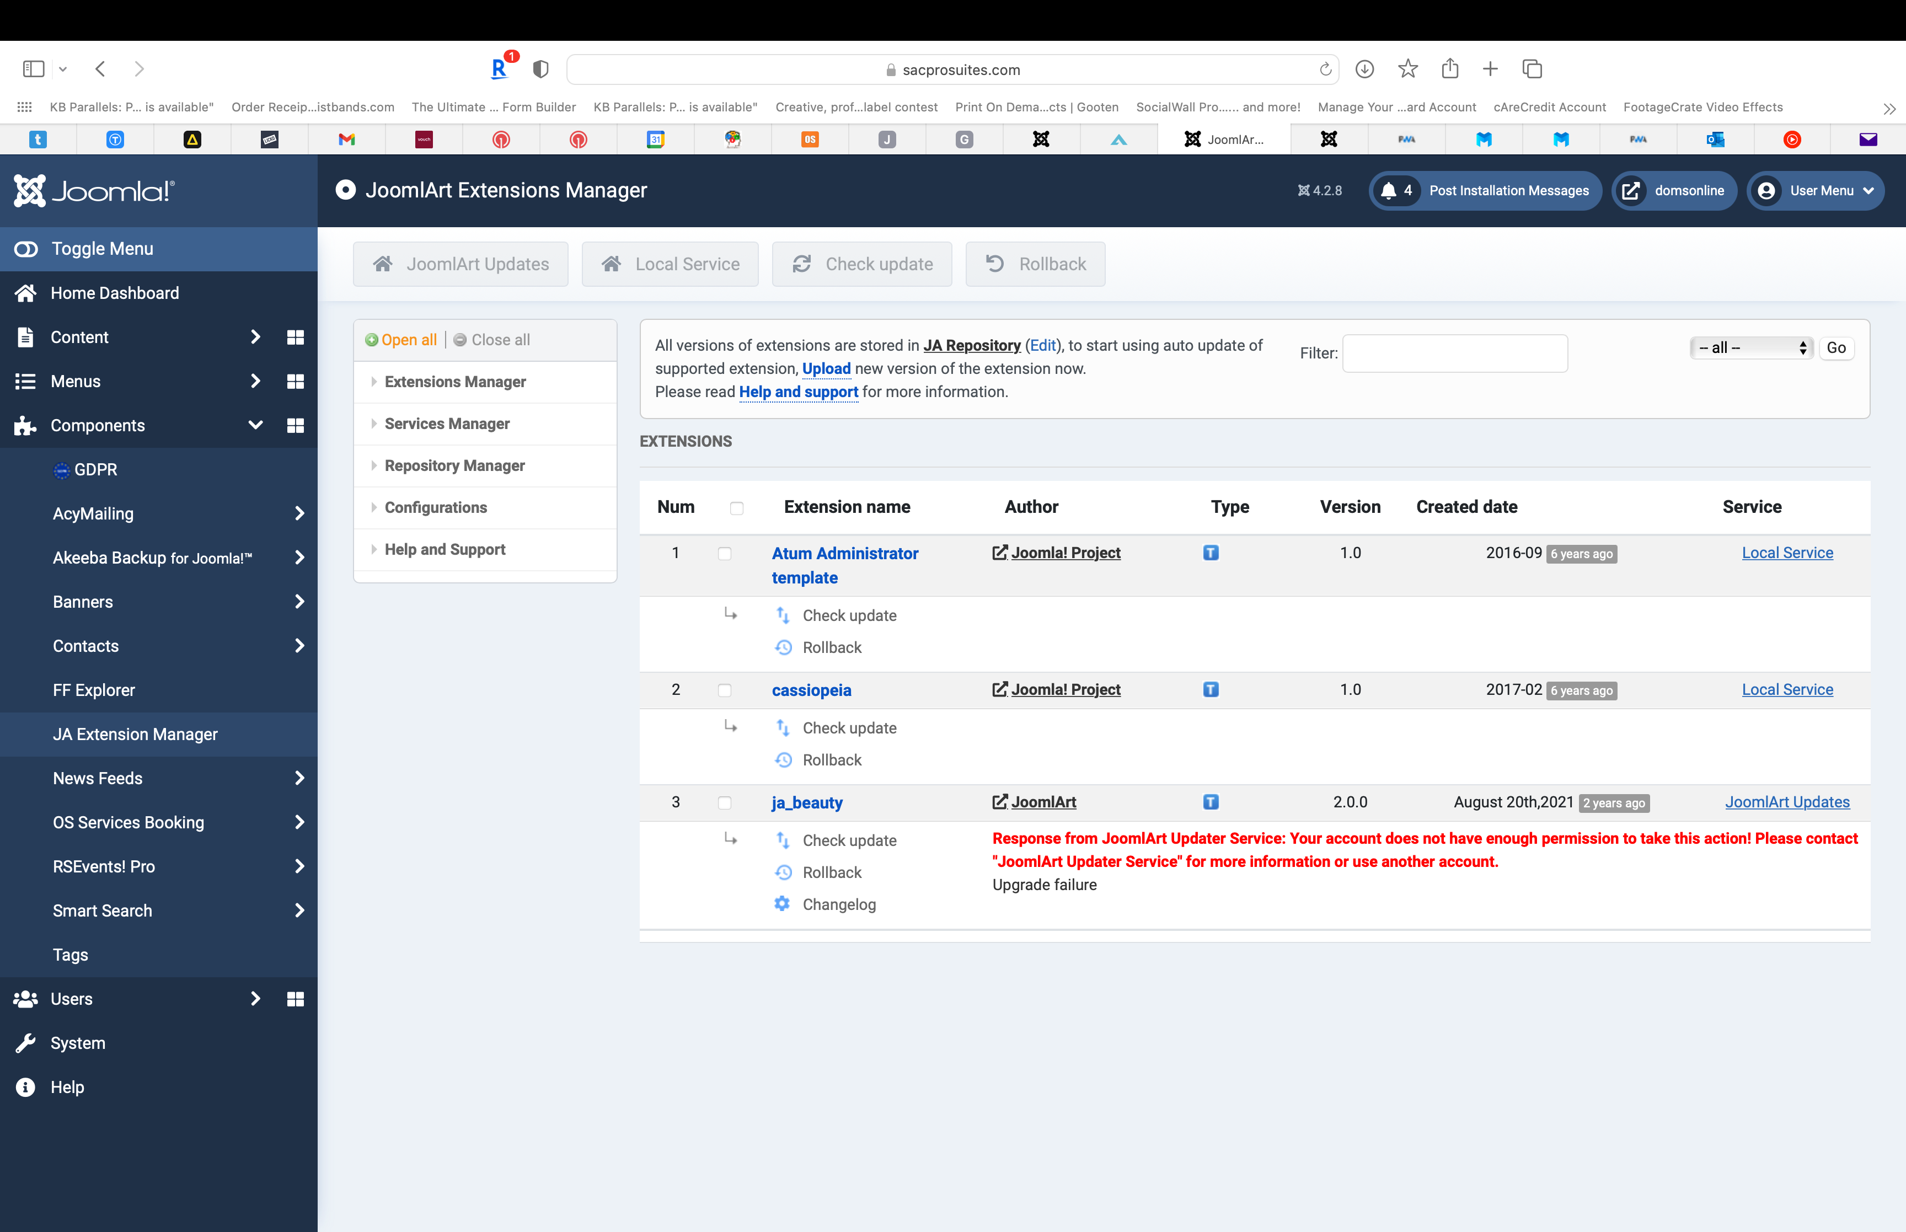1906x1232 pixels.
Task: Click the Safari share icon
Action: click(1450, 69)
